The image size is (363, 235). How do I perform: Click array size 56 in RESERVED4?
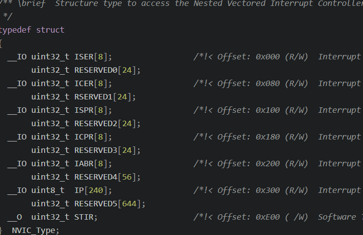(127, 177)
